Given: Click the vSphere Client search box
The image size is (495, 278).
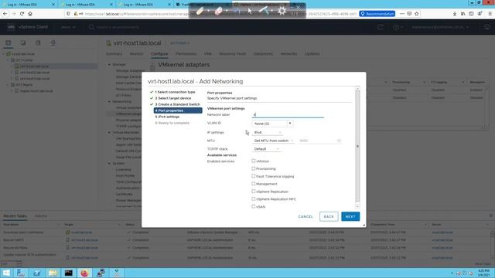Looking at the screenshot, I should pyautogui.click(x=118, y=28).
